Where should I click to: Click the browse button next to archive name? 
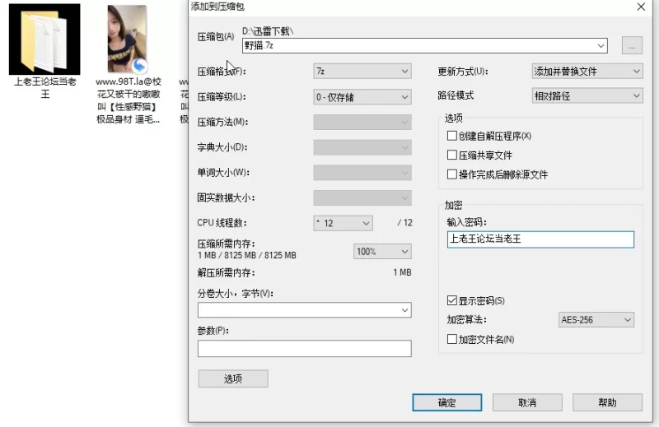[632, 45]
